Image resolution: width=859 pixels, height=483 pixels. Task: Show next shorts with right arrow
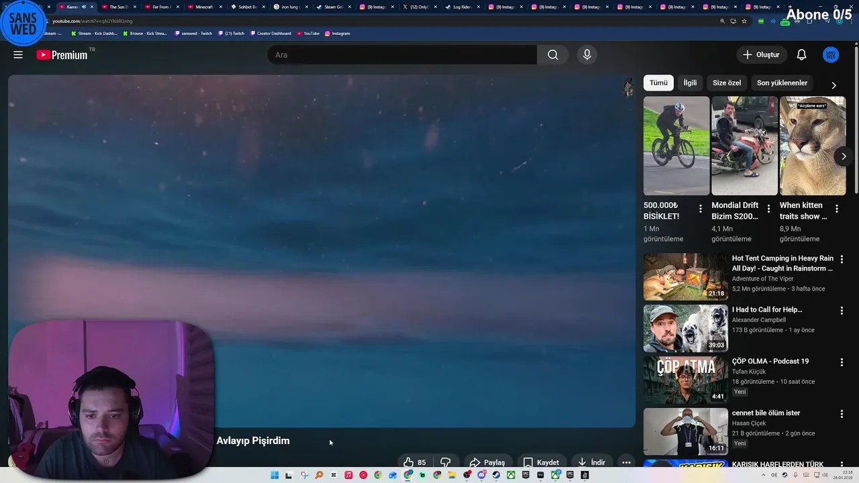[844, 156]
